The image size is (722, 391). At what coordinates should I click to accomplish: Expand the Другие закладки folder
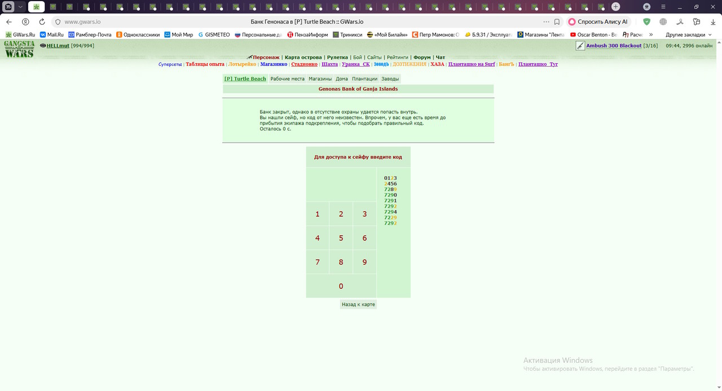(x=689, y=34)
